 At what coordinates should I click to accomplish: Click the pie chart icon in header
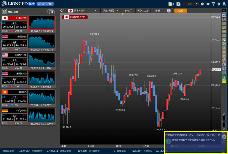(x=202, y=4)
